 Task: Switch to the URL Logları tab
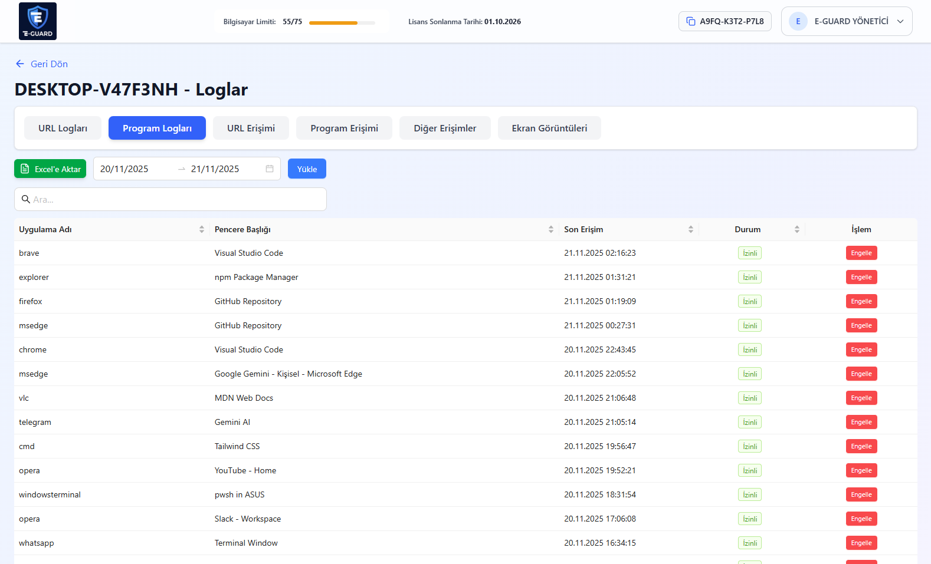click(63, 128)
